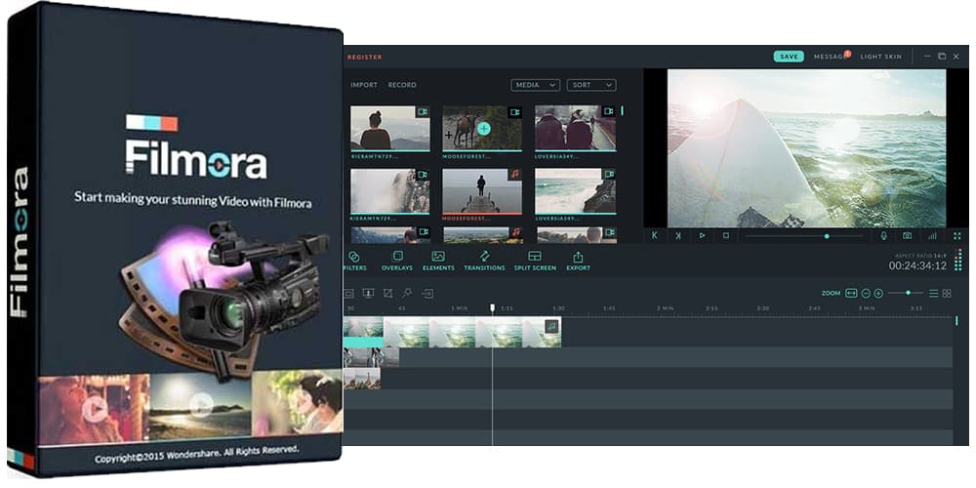Enter fullscreen preview mode

point(957,235)
